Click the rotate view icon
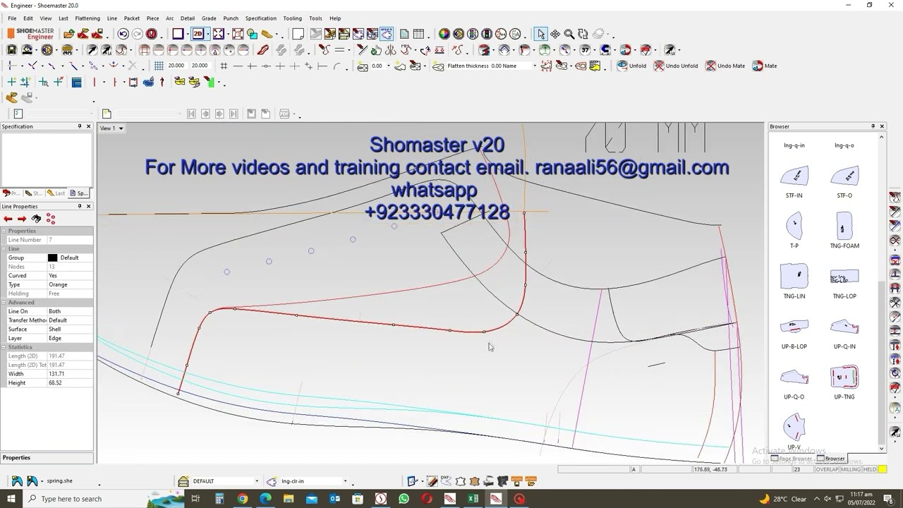 583,34
